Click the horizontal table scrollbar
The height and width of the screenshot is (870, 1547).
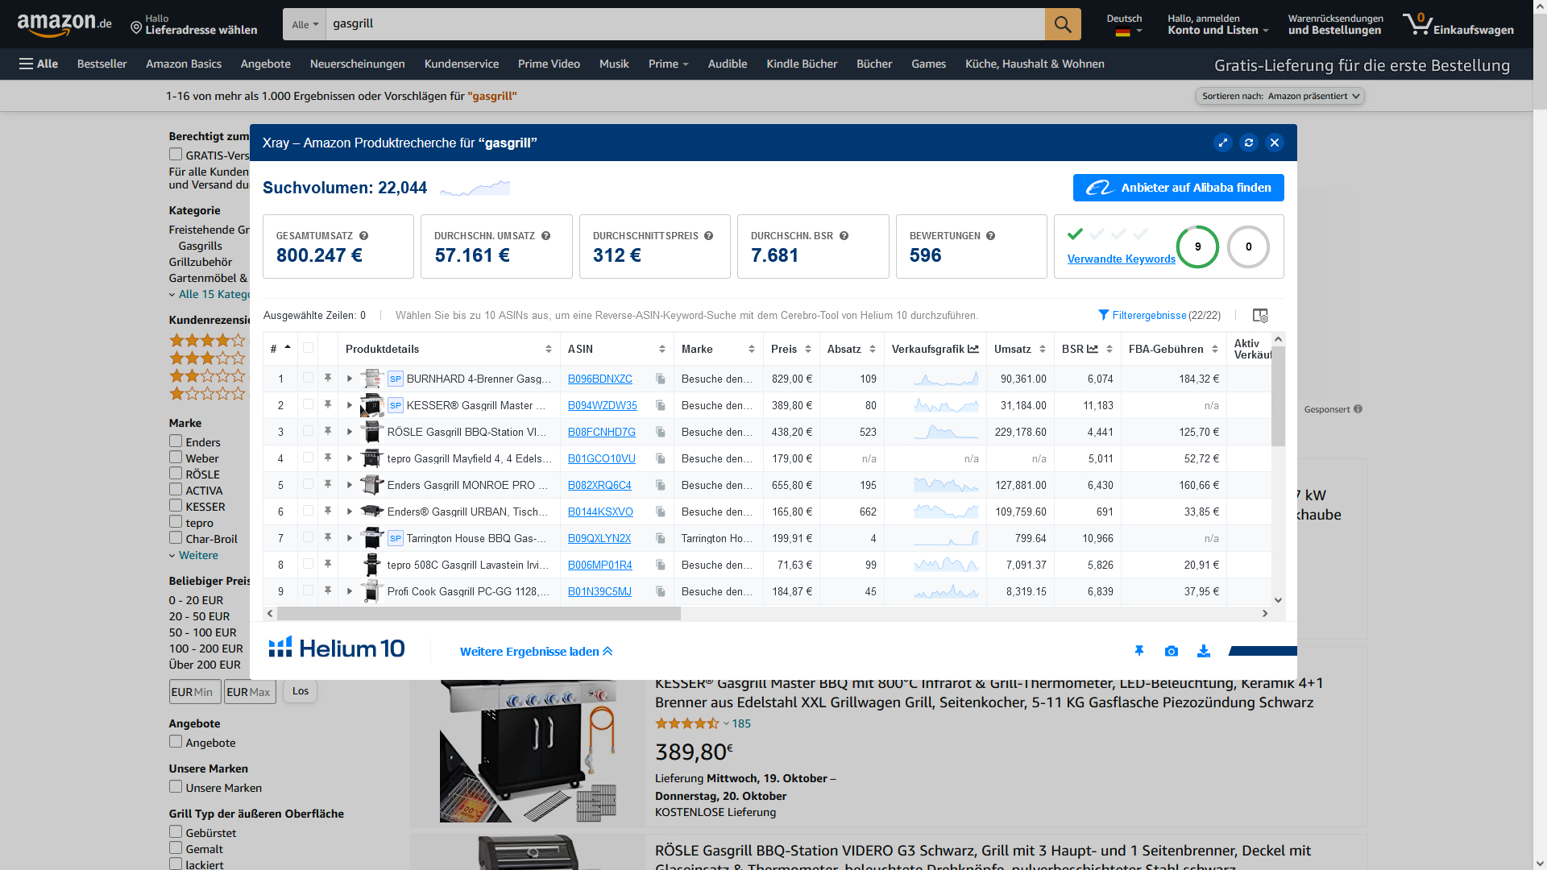pyautogui.click(x=479, y=614)
